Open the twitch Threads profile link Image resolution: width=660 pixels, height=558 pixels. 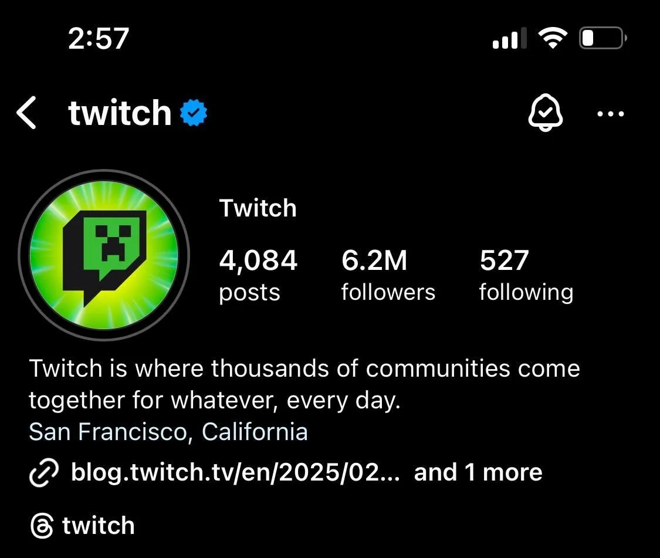[99, 526]
